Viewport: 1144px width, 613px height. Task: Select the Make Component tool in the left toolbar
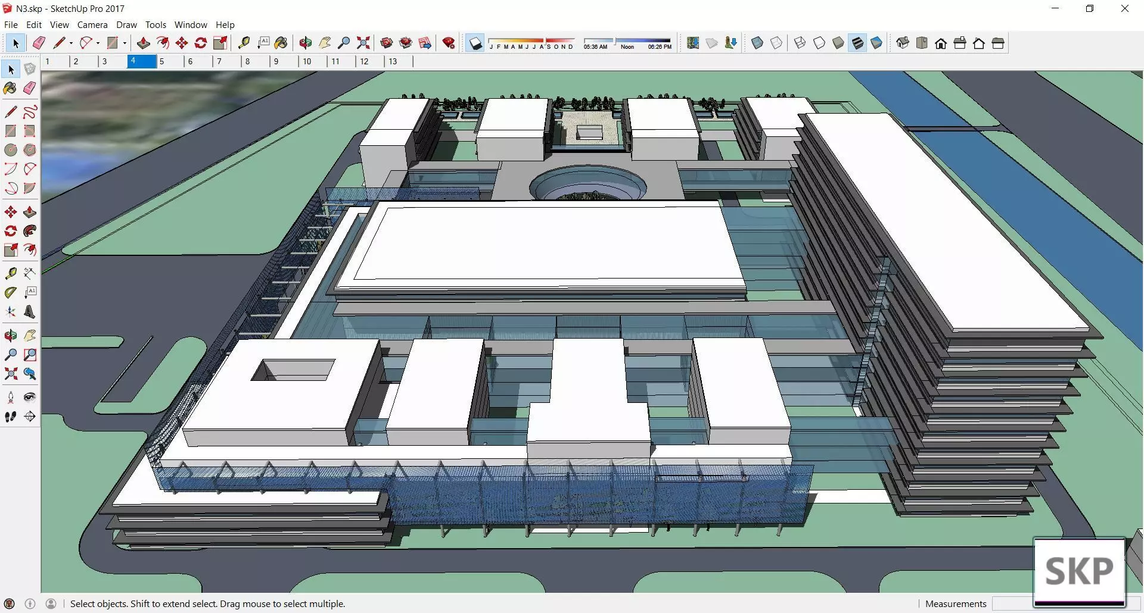tap(30, 69)
